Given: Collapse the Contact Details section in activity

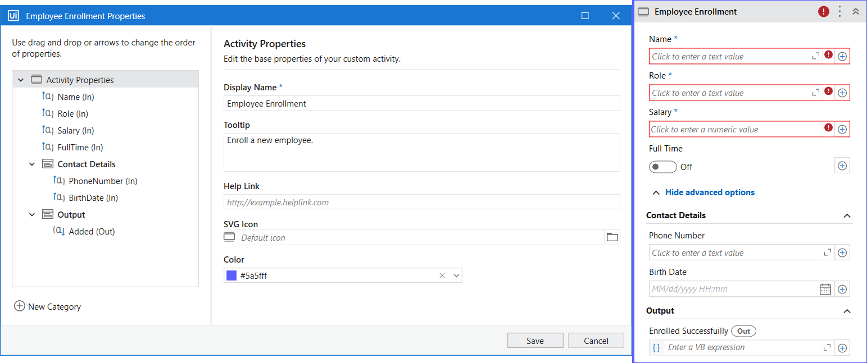Looking at the screenshot, I should point(847,216).
